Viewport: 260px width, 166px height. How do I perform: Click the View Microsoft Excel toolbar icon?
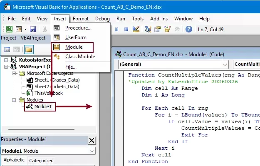pyautogui.click(x=9, y=30)
